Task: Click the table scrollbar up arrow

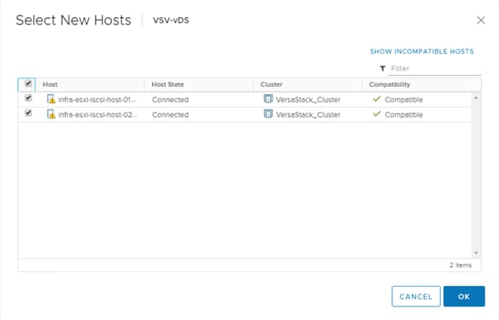Action: (x=476, y=98)
